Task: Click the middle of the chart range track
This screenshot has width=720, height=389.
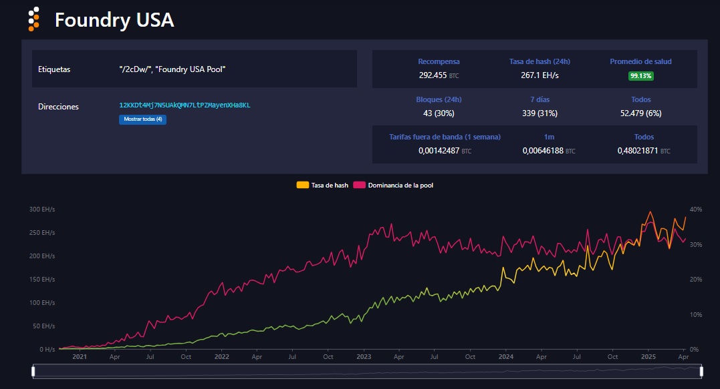Action: pos(368,371)
